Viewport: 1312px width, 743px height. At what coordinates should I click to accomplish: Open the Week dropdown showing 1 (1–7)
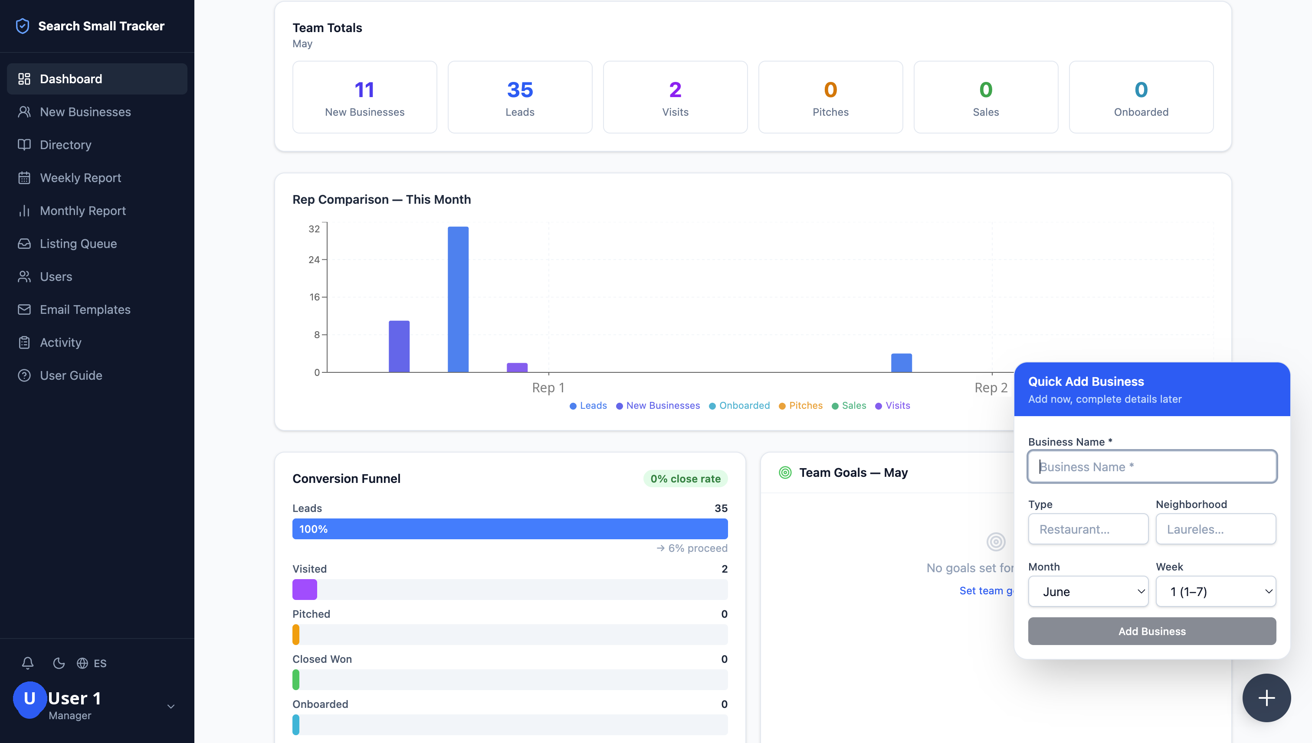1216,591
